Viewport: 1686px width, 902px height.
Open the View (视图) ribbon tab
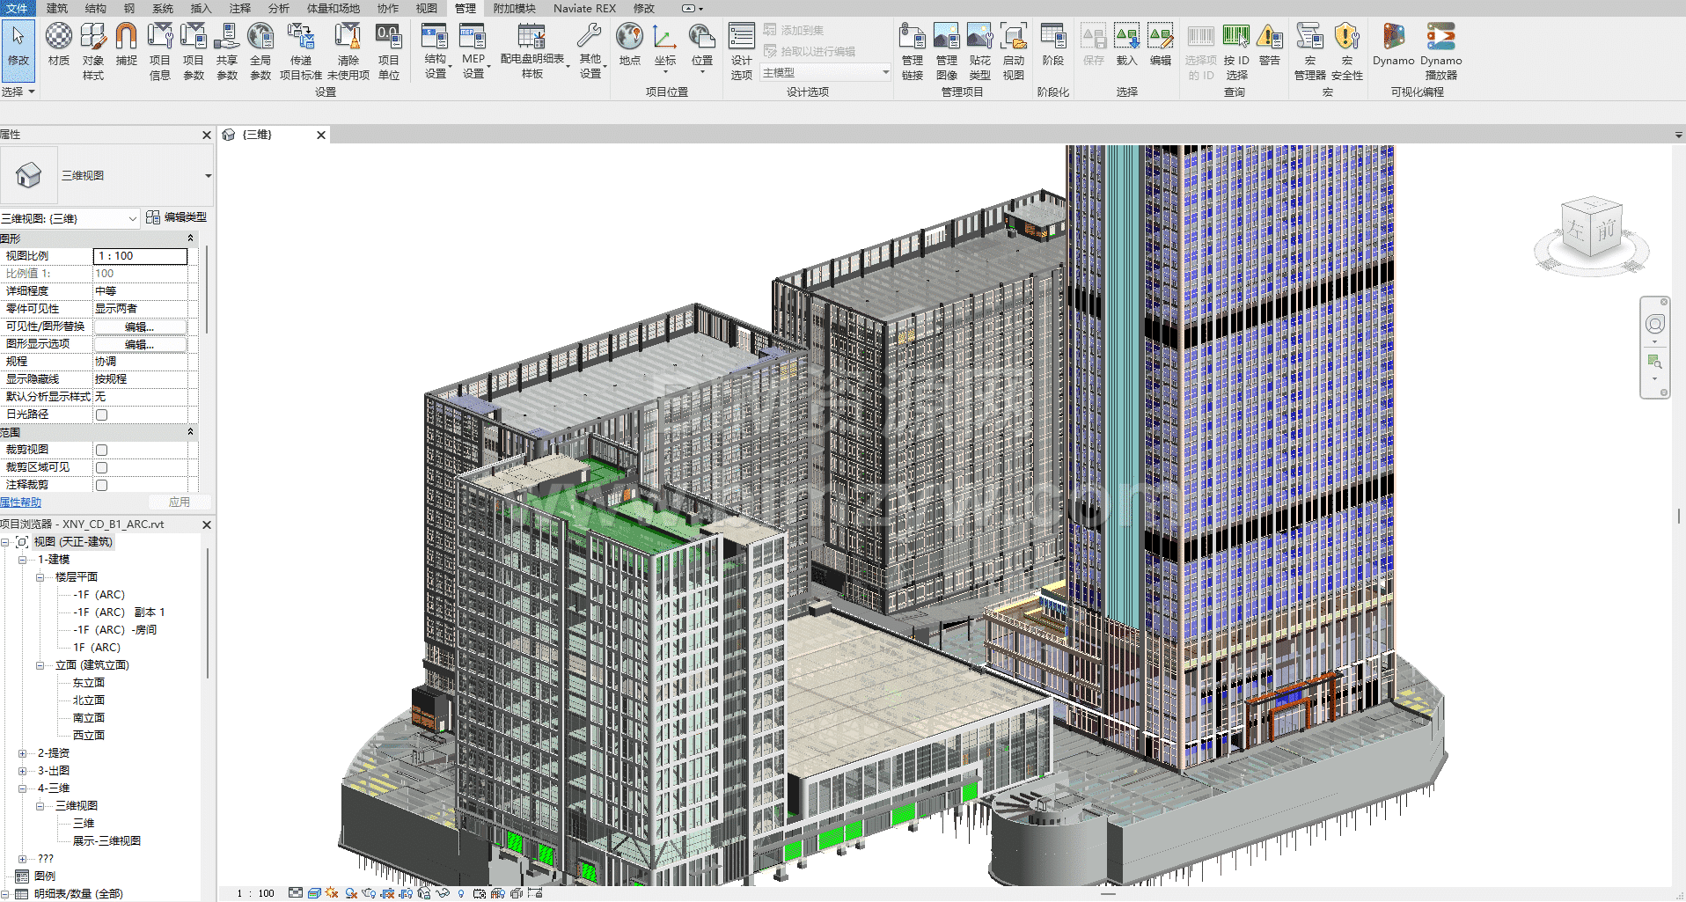[427, 8]
